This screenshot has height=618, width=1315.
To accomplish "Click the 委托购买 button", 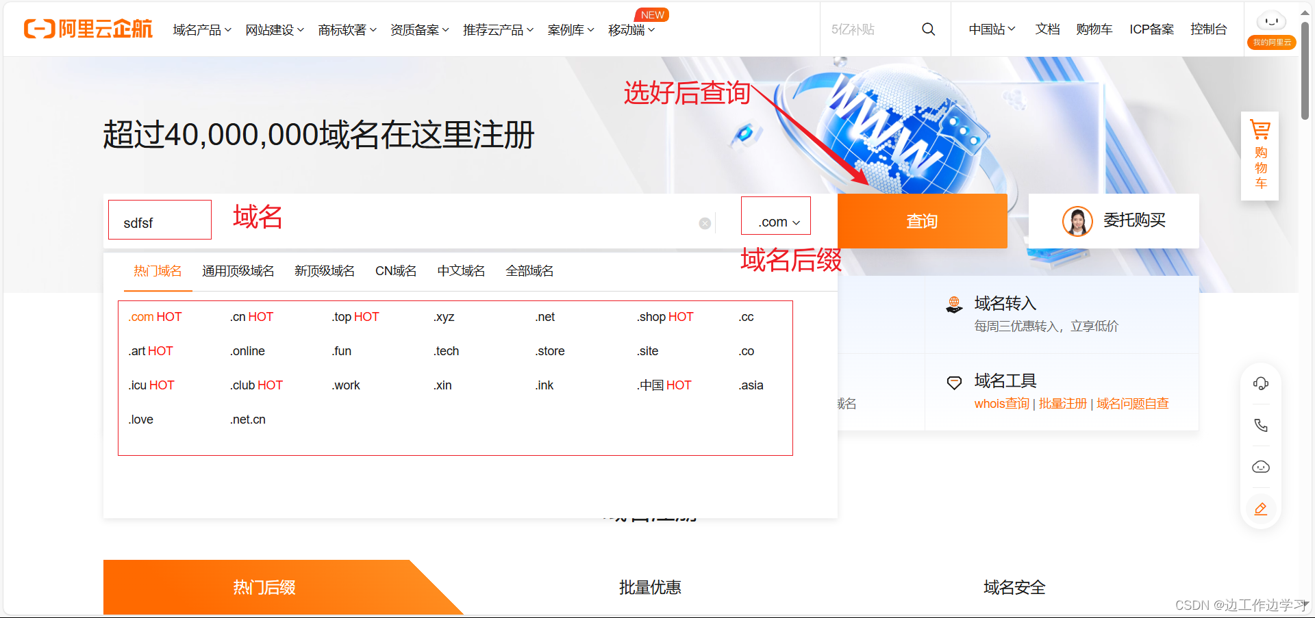I will [1114, 221].
